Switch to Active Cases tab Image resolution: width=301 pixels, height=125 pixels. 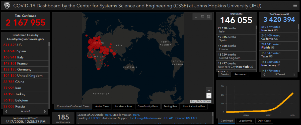pyautogui.click(x=102, y=106)
